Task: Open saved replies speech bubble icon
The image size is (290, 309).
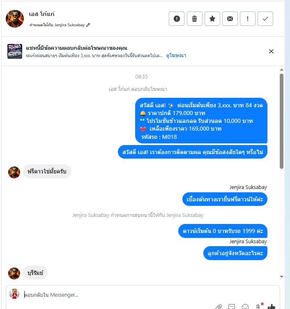Action: 232,307
